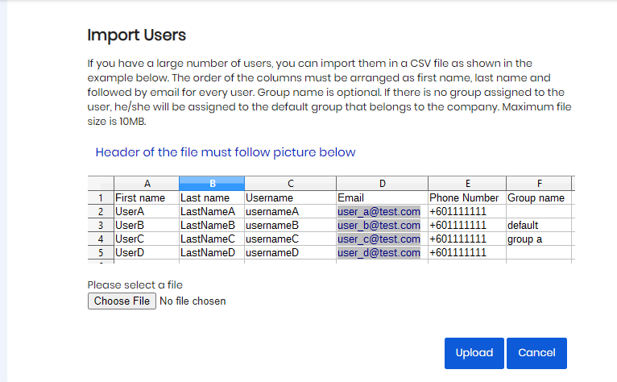Click the 'default' group name cell
This screenshot has height=382, width=617.
[x=523, y=226]
